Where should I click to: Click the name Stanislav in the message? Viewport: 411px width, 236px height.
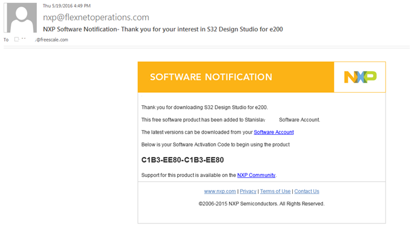pyautogui.click(x=255, y=120)
